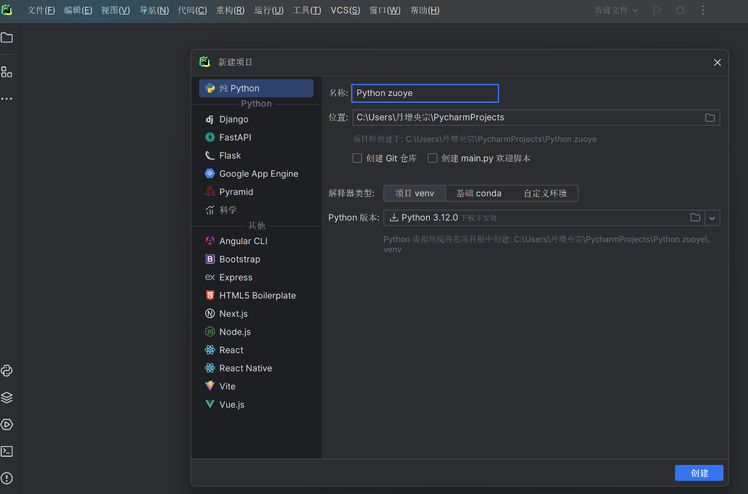Enable the 创建 Git 仓库 checkbox
This screenshot has height=494, width=748.
tap(357, 158)
